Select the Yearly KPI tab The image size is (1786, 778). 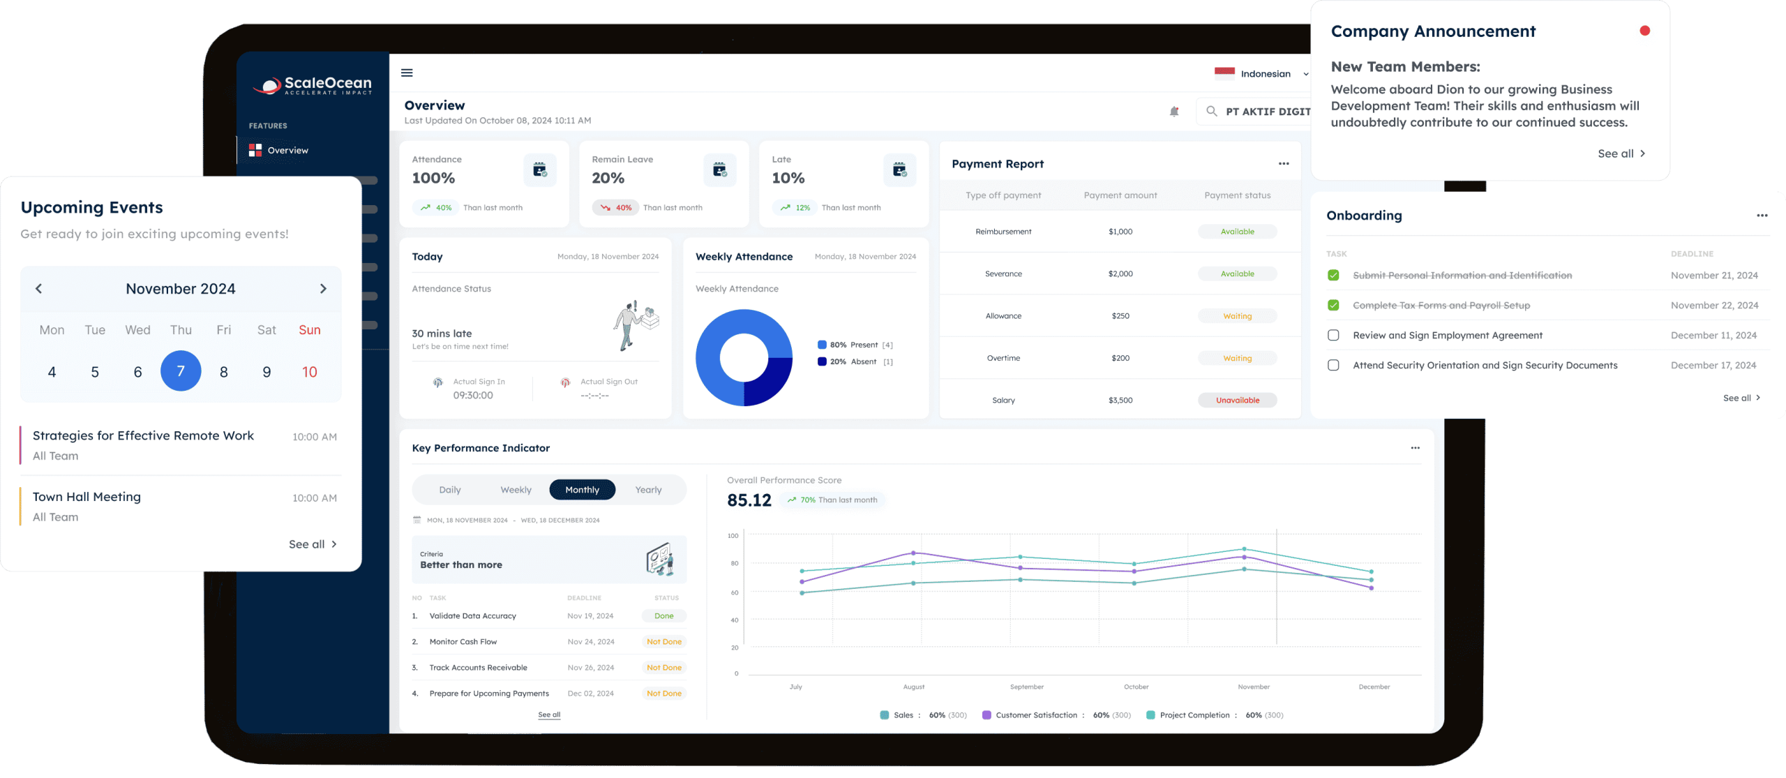(x=648, y=490)
